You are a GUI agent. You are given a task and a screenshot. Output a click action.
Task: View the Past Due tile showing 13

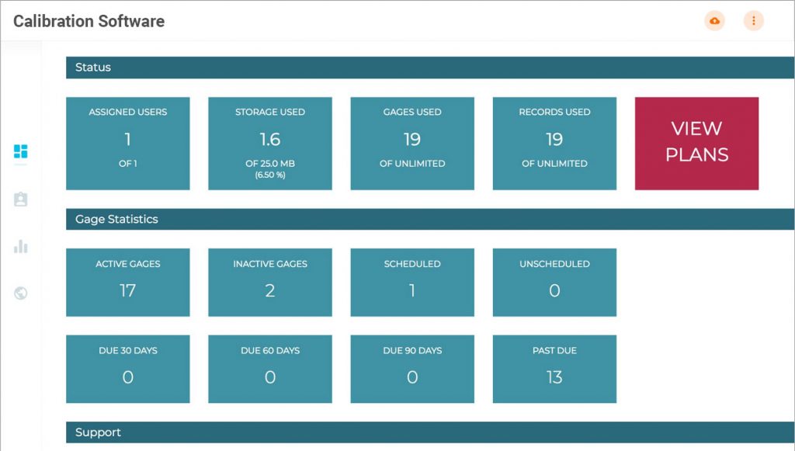(554, 369)
